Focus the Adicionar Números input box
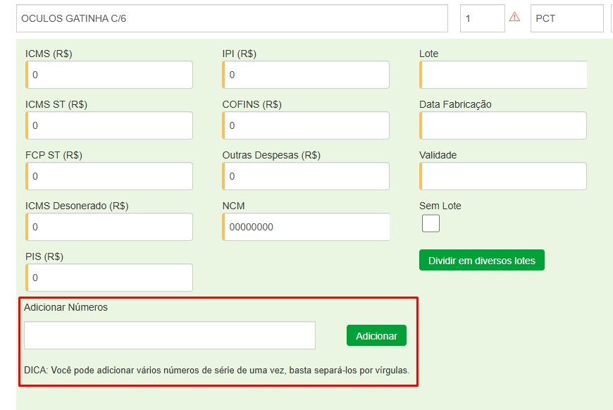613x410 pixels. click(170, 335)
